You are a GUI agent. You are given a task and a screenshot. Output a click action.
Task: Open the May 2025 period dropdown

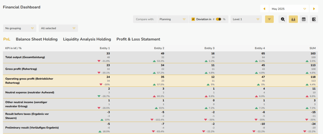(289, 9)
